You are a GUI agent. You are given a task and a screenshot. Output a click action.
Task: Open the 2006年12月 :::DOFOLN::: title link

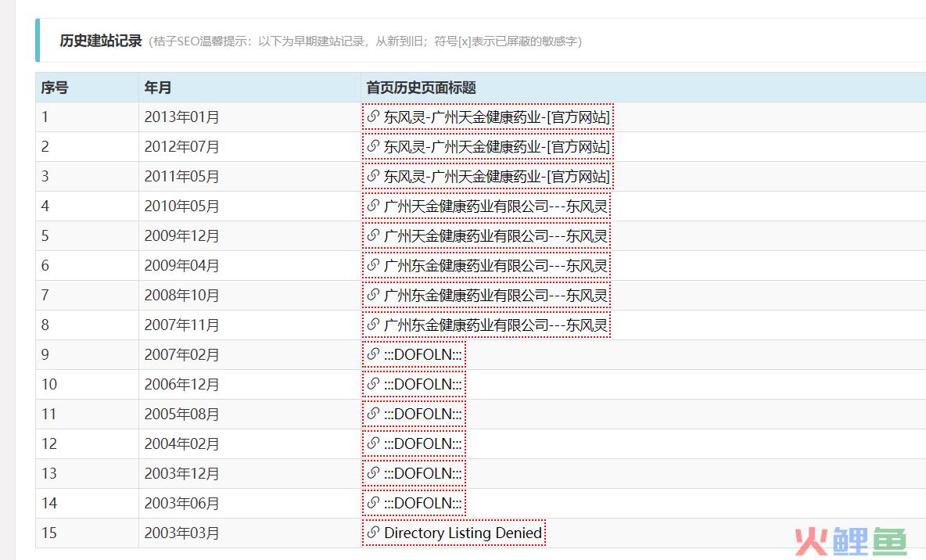coord(423,384)
